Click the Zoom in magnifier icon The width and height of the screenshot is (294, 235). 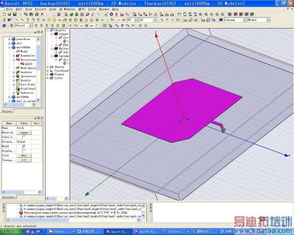coord(206,14)
